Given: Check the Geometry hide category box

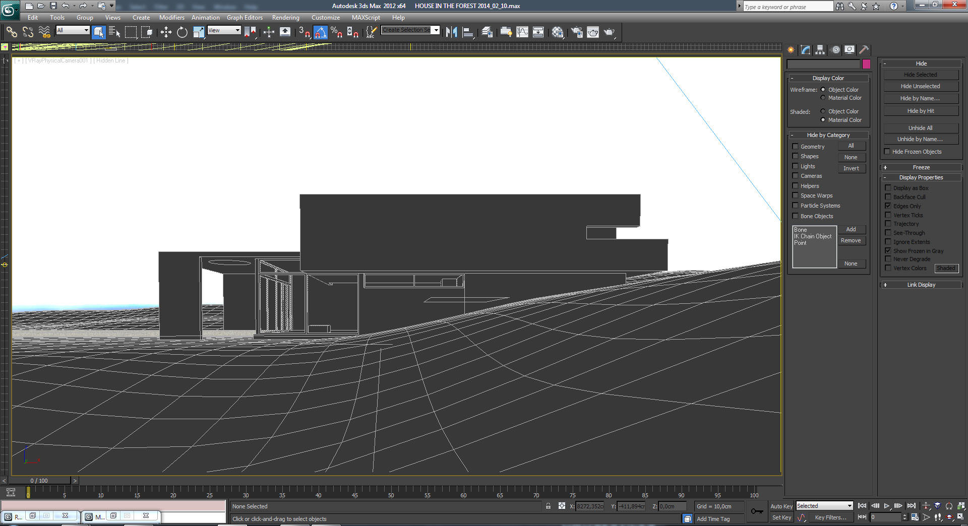Looking at the screenshot, I should point(796,147).
